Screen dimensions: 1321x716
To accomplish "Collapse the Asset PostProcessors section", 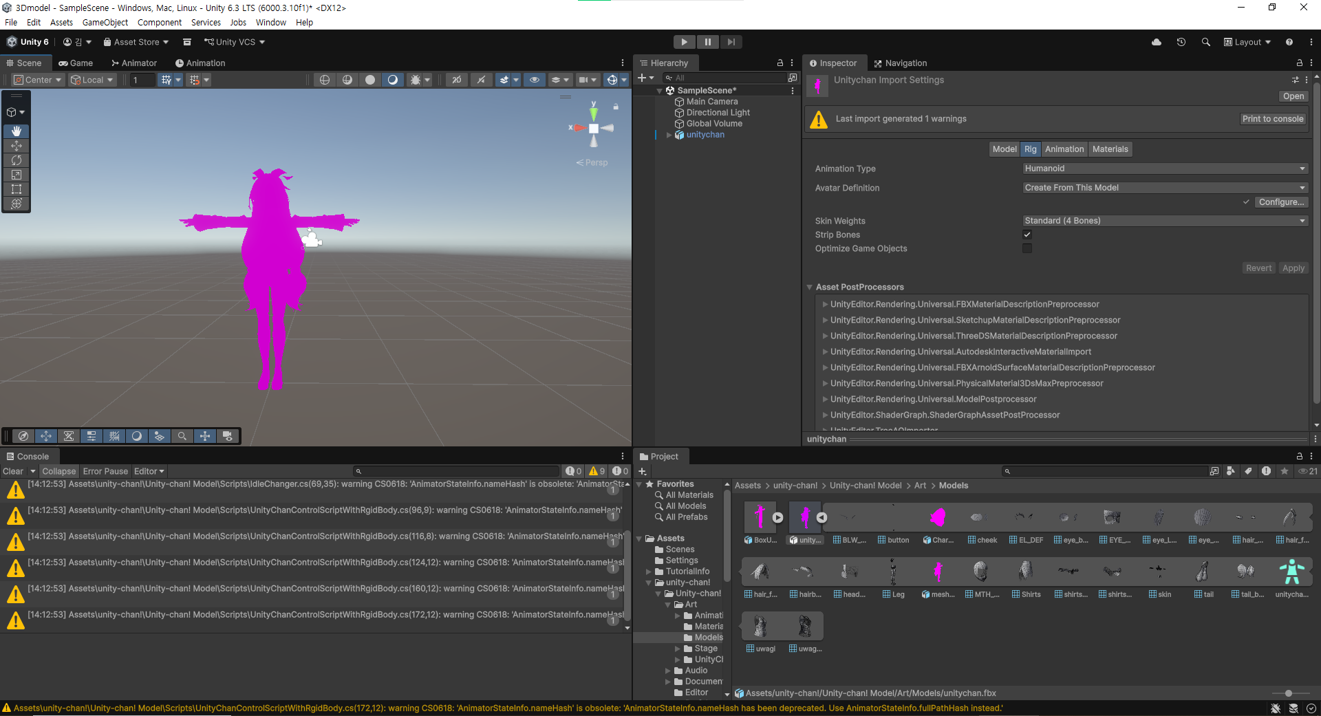I will [x=810, y=287].
